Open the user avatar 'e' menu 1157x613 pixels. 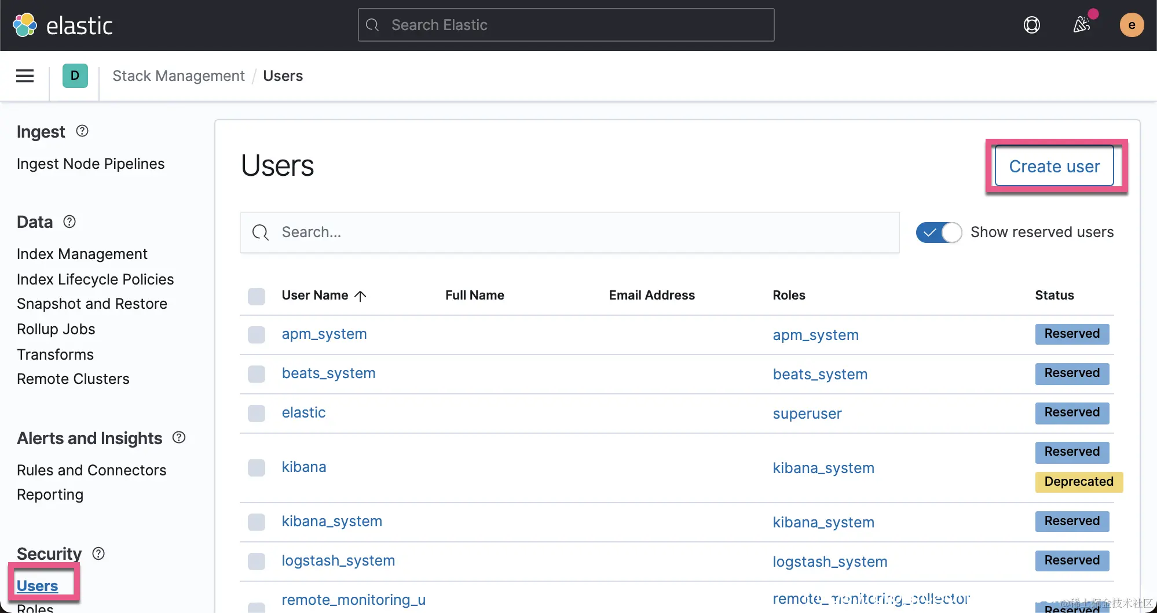(x=1132, y=25)
